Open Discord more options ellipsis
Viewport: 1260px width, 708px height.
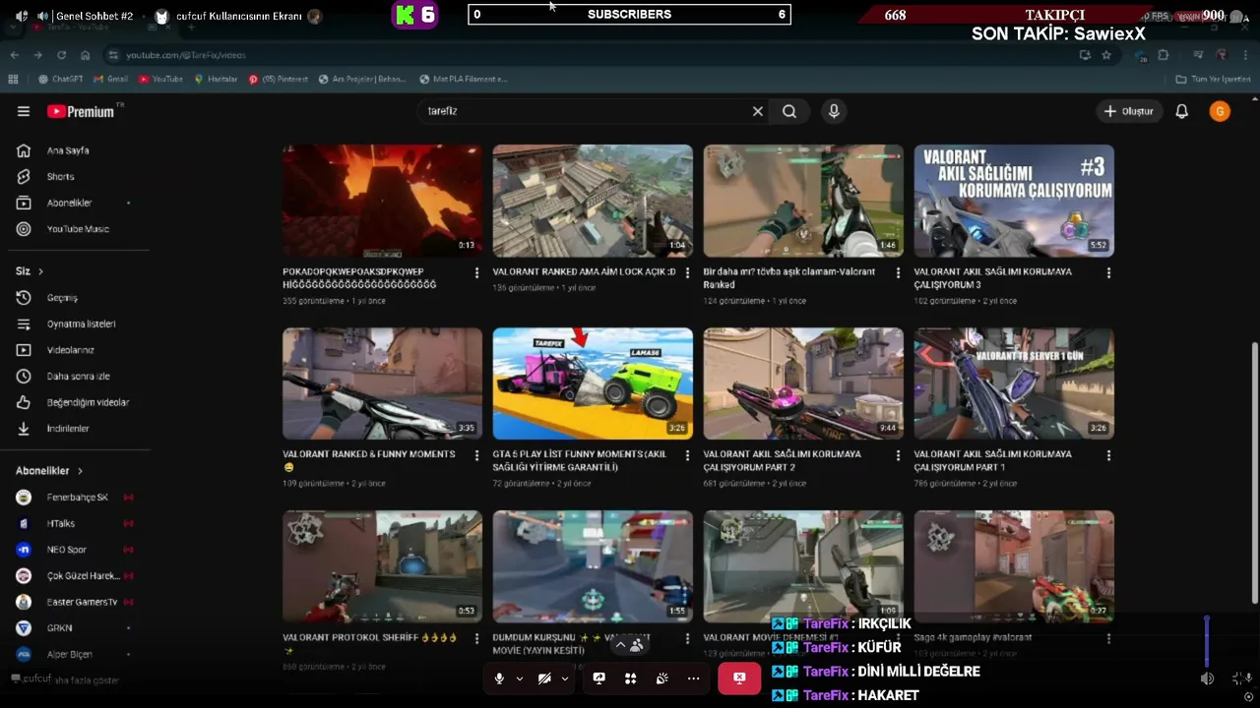click(694, 678)
